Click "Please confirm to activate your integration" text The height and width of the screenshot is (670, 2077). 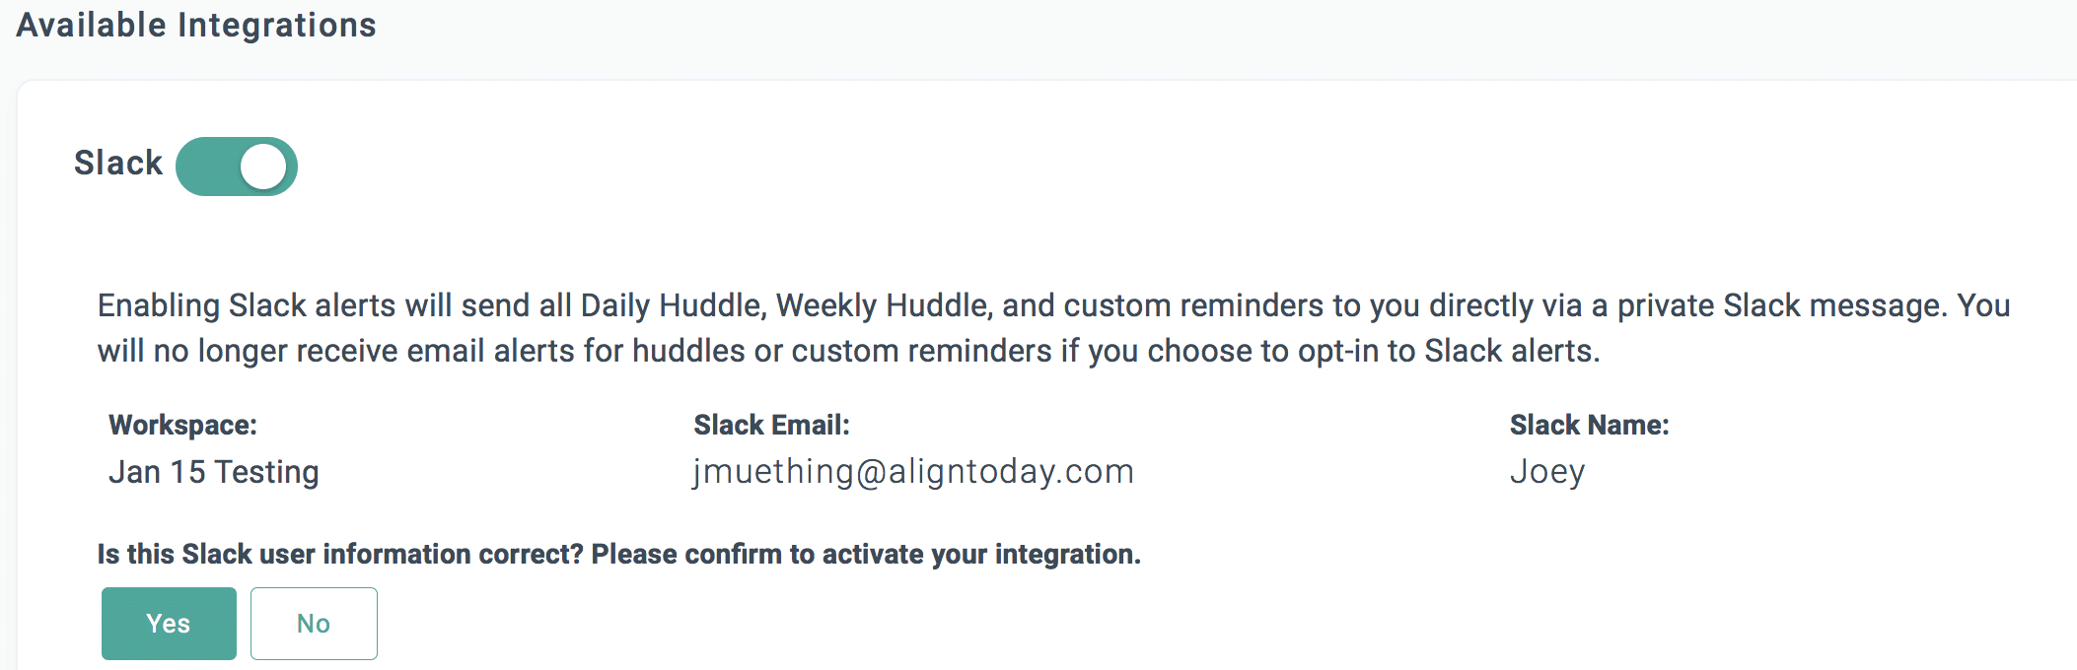[865, 555]
